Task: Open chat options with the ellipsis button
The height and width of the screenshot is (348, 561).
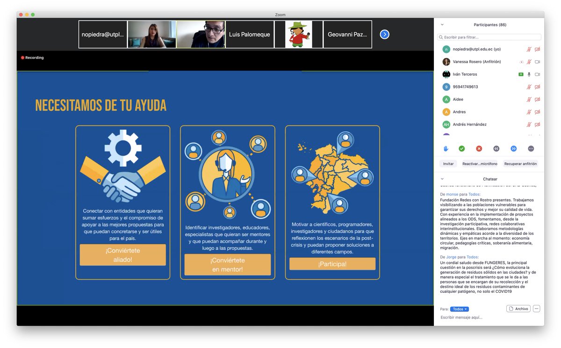Action: (x=536, y=309)
